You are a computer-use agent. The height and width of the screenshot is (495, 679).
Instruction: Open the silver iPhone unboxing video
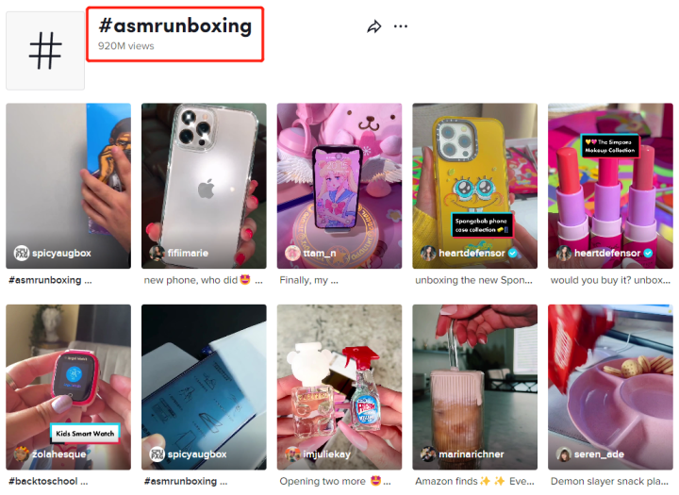(x=204, y=186)
